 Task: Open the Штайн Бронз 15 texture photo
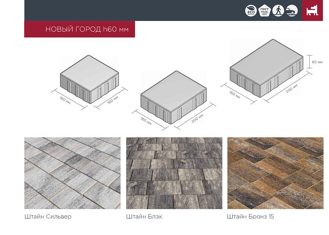(x=275, y=173)
